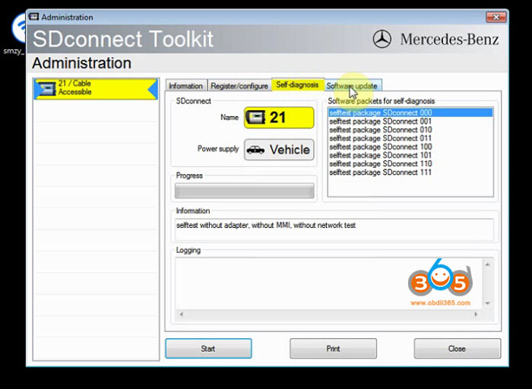This screenshot has height=389, width=532.
Task: Click the Logging scroll up arrow
Action: [x=488, y=264]
